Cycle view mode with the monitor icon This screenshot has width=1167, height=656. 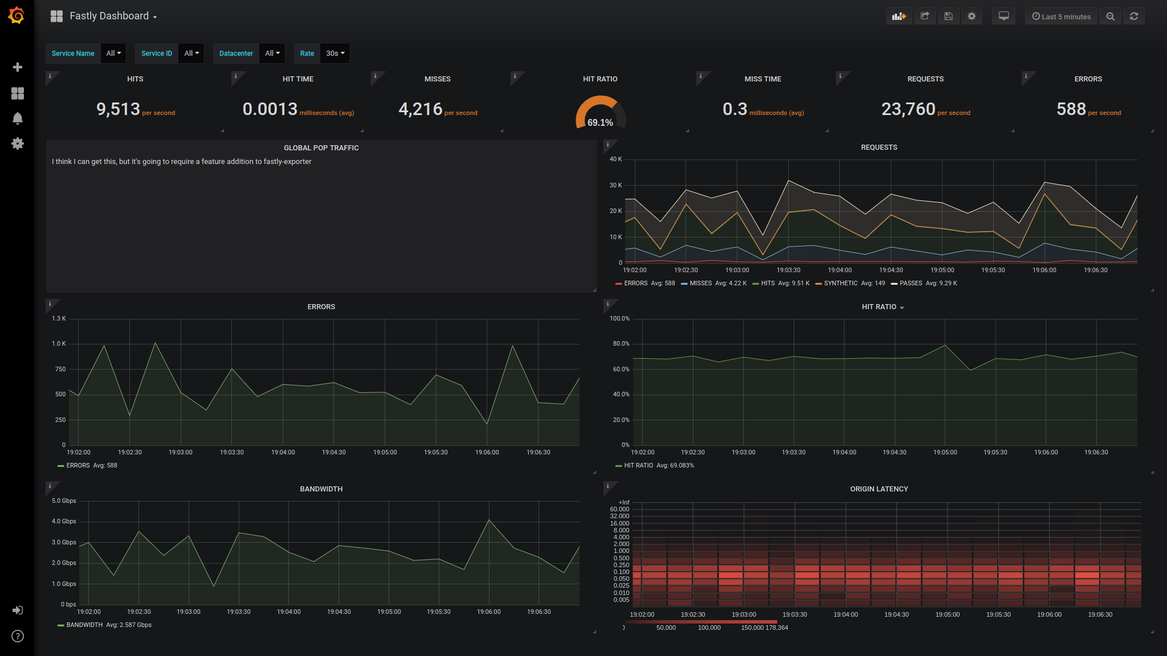tap(1003, 17)
